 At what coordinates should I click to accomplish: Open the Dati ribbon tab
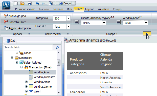tap(69, 9)
